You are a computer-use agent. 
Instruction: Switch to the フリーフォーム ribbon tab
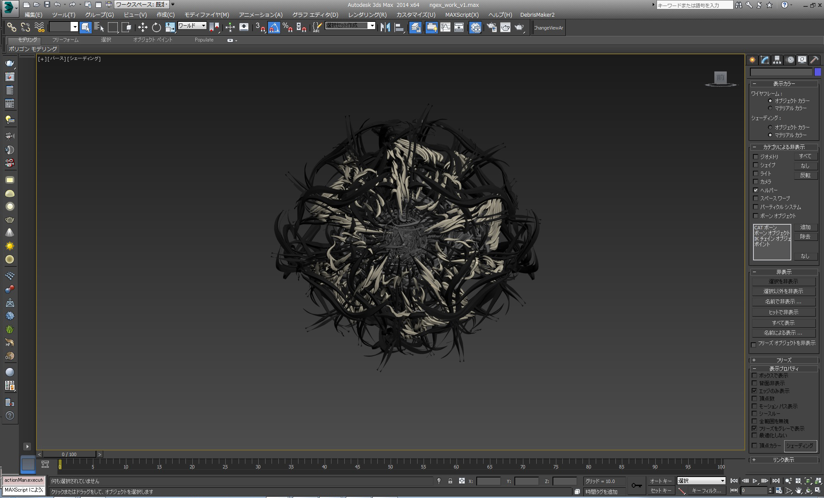pos(66,40)
